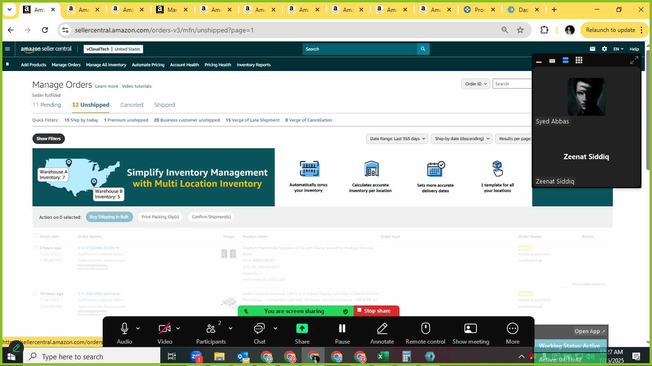Click the Zoom Remote control mouse icon
Viewport: 652px width, 366px height.
(426, 328)
